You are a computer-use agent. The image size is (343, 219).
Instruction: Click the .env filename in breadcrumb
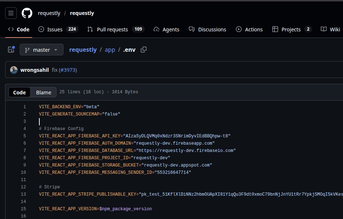129,50
